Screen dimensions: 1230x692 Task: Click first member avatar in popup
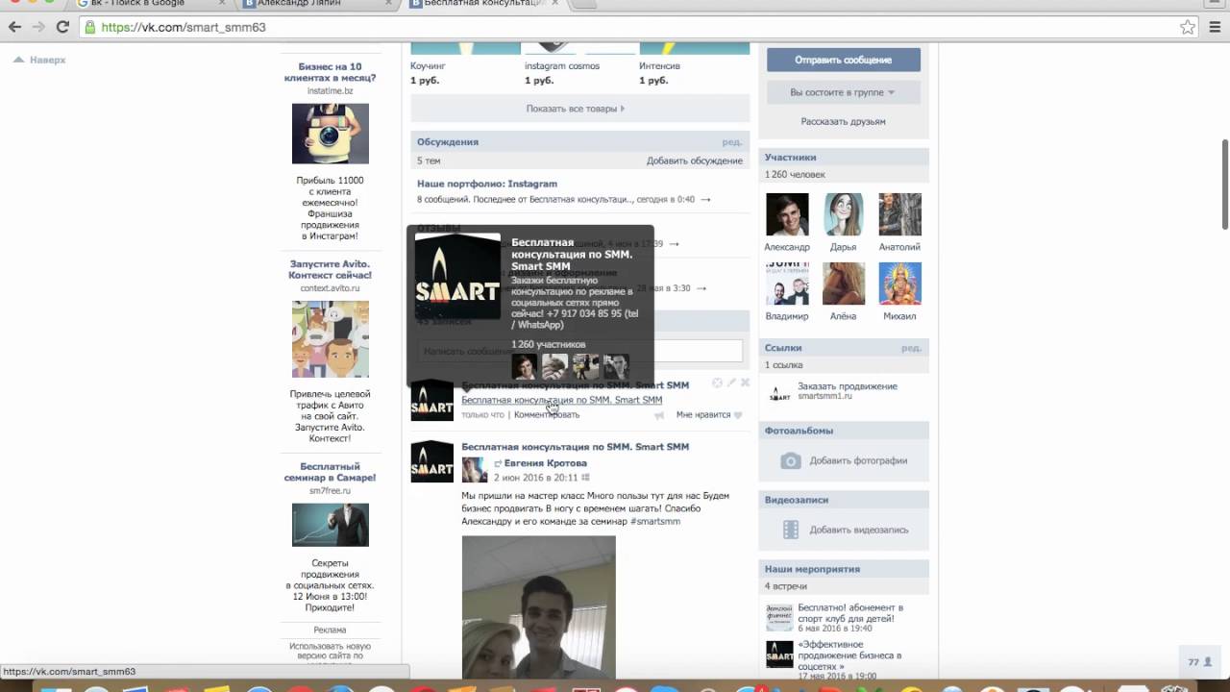(x=524, y=366)
